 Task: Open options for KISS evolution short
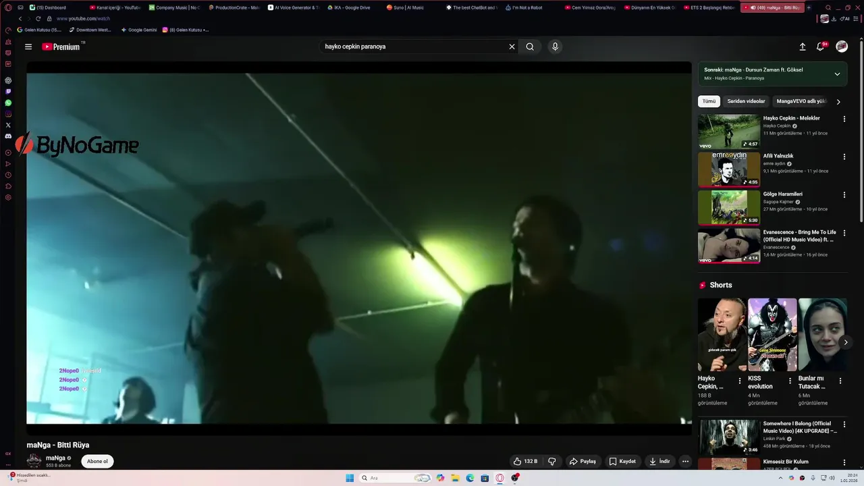tap(790, 381)
